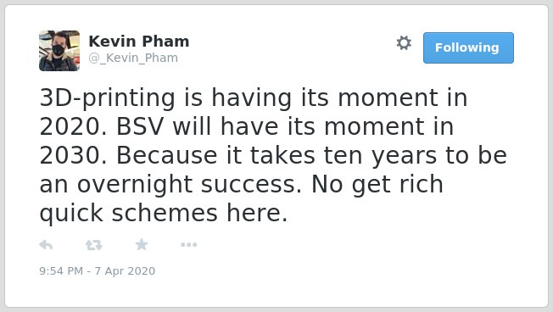This screenshot has height=312, width=553.
Task: Retweet this tweet using the arrows icon
Action: coord(93,245)
